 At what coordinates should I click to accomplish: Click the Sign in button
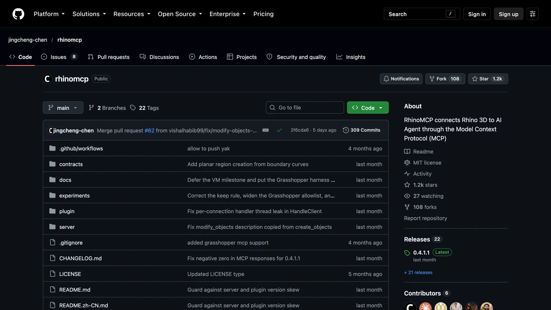[477, 14]
